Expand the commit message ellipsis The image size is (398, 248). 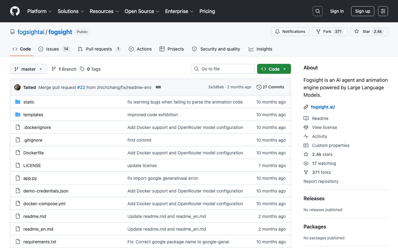pos(158,87)
